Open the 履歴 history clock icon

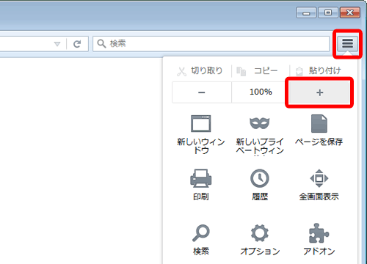[260, 178]
